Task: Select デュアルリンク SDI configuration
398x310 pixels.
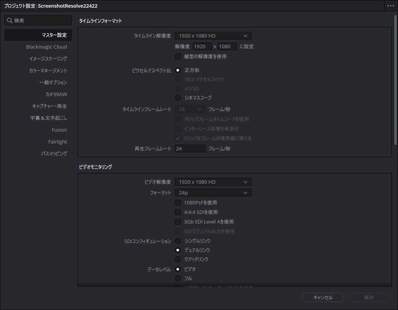Action: pyautogui.click(x=178, y=250)
